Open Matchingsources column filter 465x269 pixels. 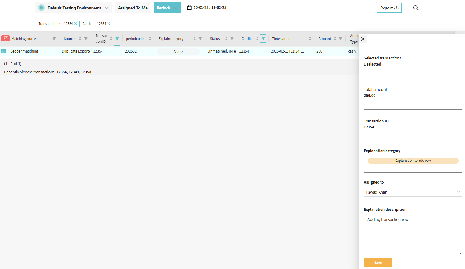tap(54, 39)
